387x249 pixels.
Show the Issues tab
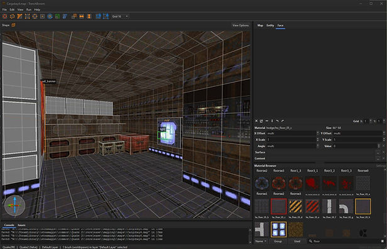tap(21, 225)
